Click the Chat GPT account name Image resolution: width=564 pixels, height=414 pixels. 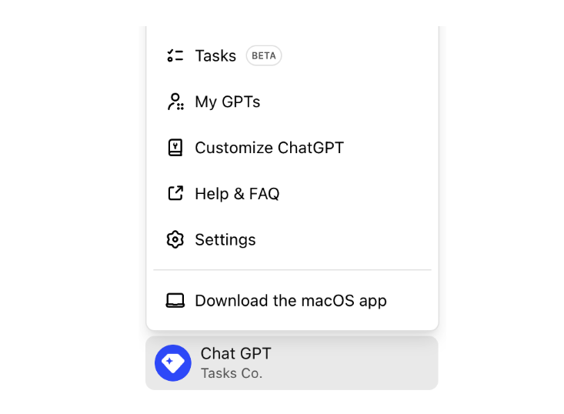tap(236, 354)
